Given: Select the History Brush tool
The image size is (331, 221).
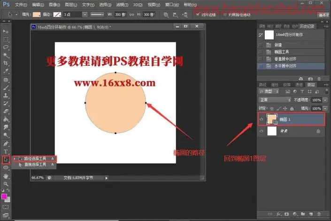Looking at the screenshot, I should (x=6, y=103).
